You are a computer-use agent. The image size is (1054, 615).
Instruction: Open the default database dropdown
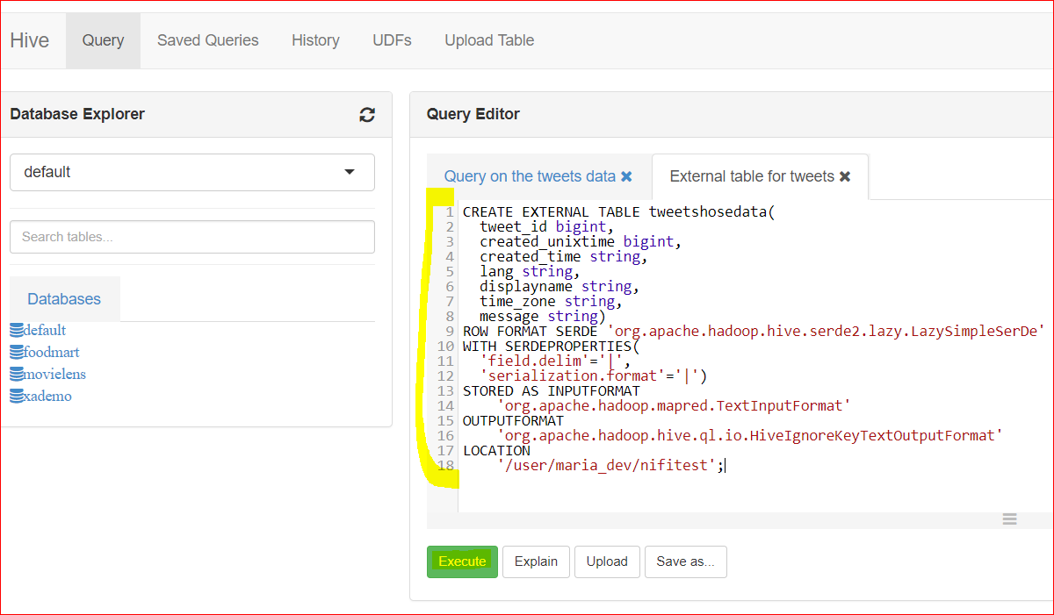pos(192,172)
